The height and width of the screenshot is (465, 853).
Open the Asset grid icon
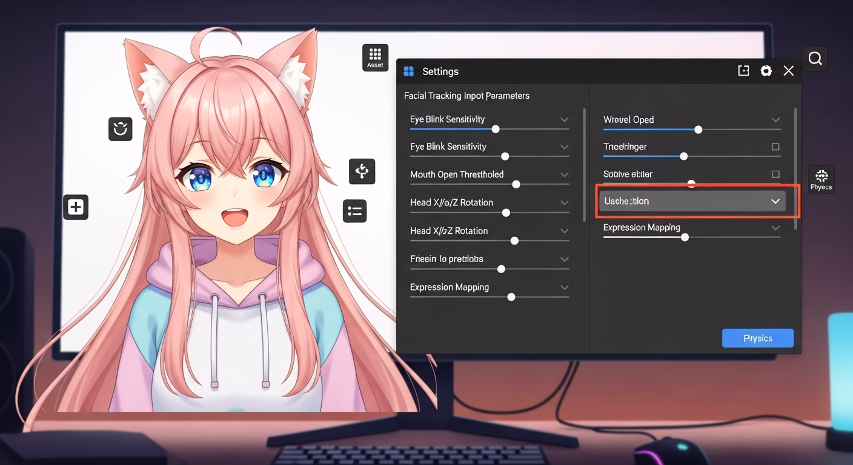375,58
